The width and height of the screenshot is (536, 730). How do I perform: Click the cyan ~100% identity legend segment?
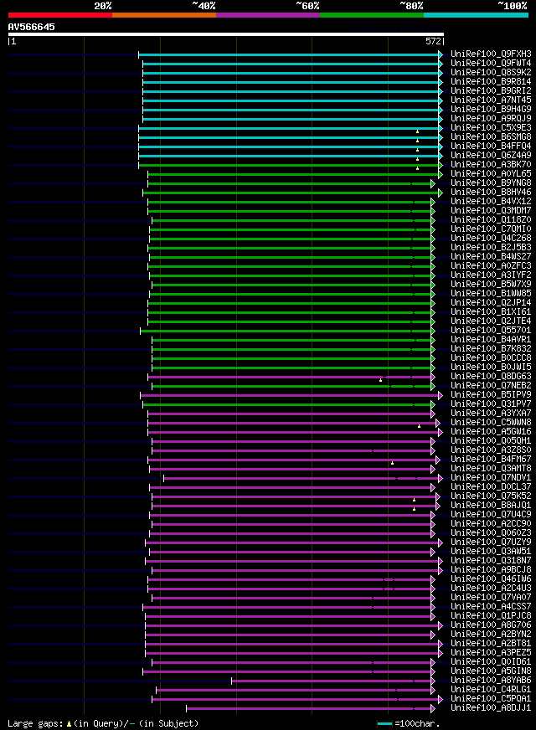pyautogui.click(x=476, y=15)
